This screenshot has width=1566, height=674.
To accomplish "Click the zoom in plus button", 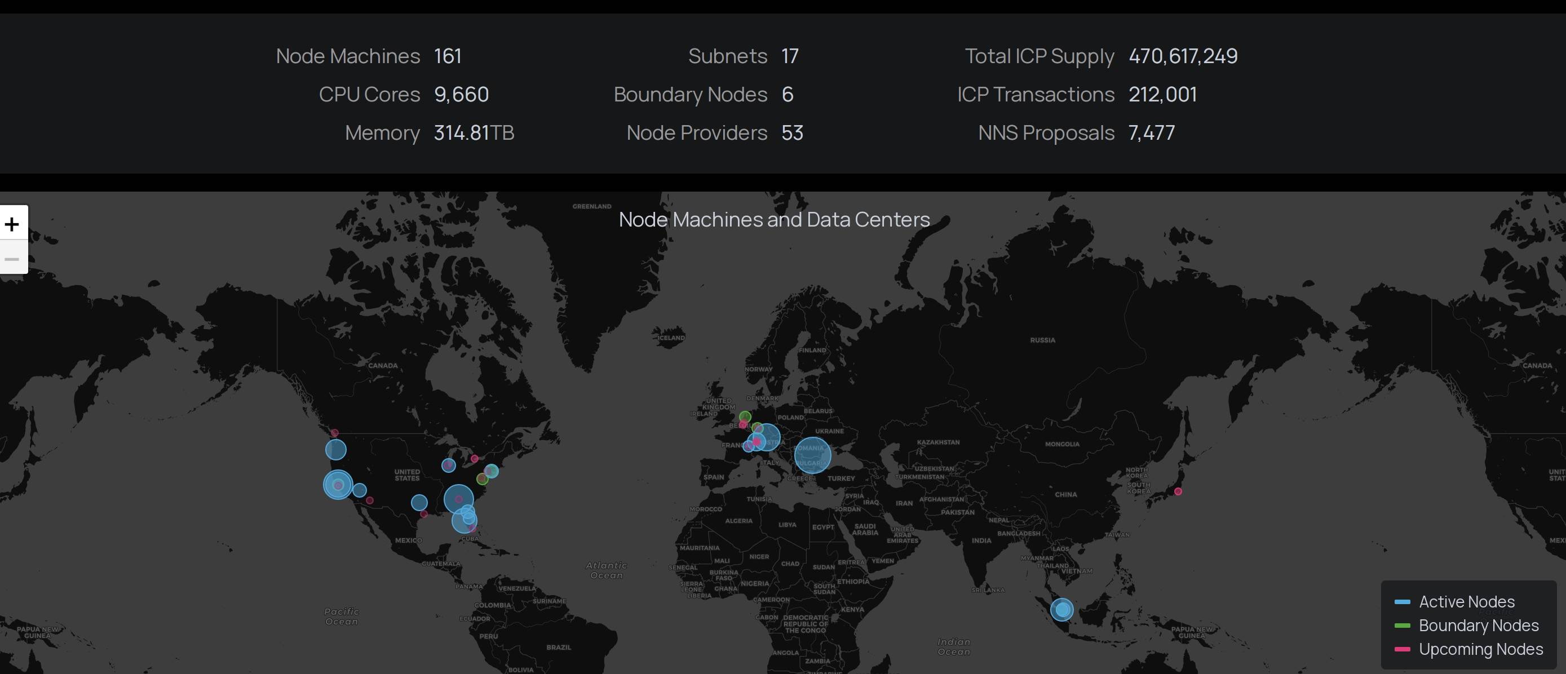I will [x=12, y=224].
